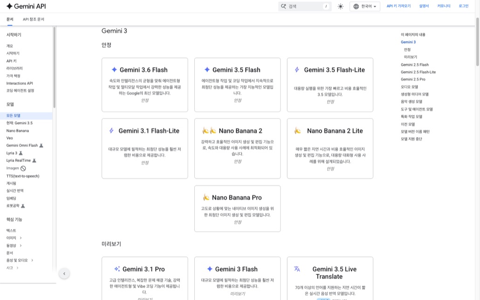Open API 키 가져오기 link

[x=398, y=6]
